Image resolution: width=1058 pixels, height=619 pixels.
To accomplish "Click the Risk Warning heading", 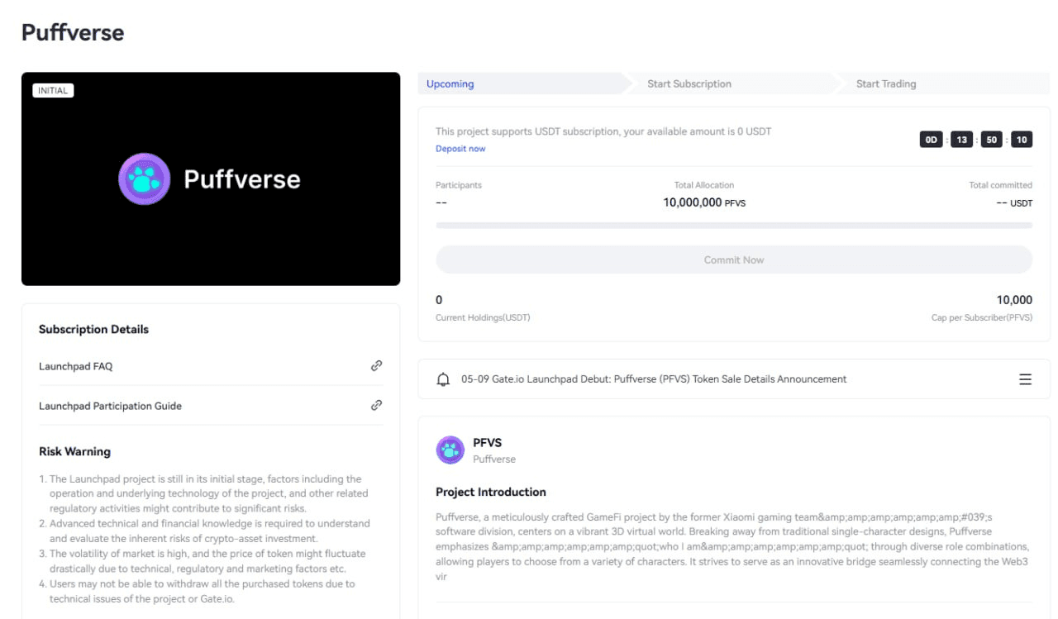I will tap(74, 451).
